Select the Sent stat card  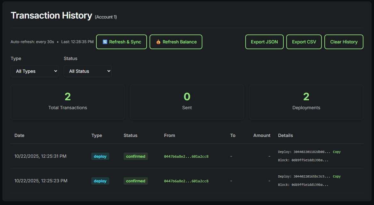point(187,102)
